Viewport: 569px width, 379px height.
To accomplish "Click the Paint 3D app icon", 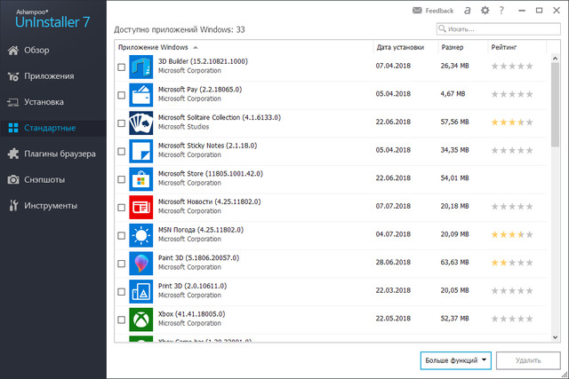I will (141, 264).
